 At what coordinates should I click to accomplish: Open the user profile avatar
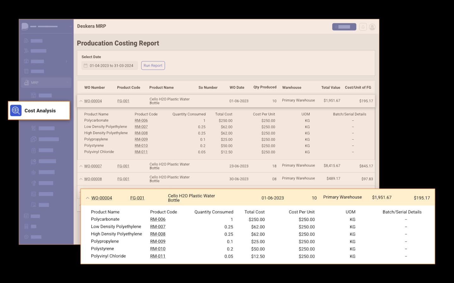(372, 27)
